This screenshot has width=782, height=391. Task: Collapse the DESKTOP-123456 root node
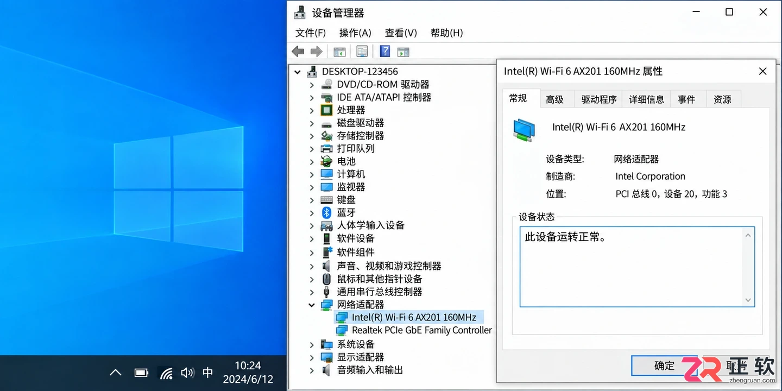coord(297,72)
